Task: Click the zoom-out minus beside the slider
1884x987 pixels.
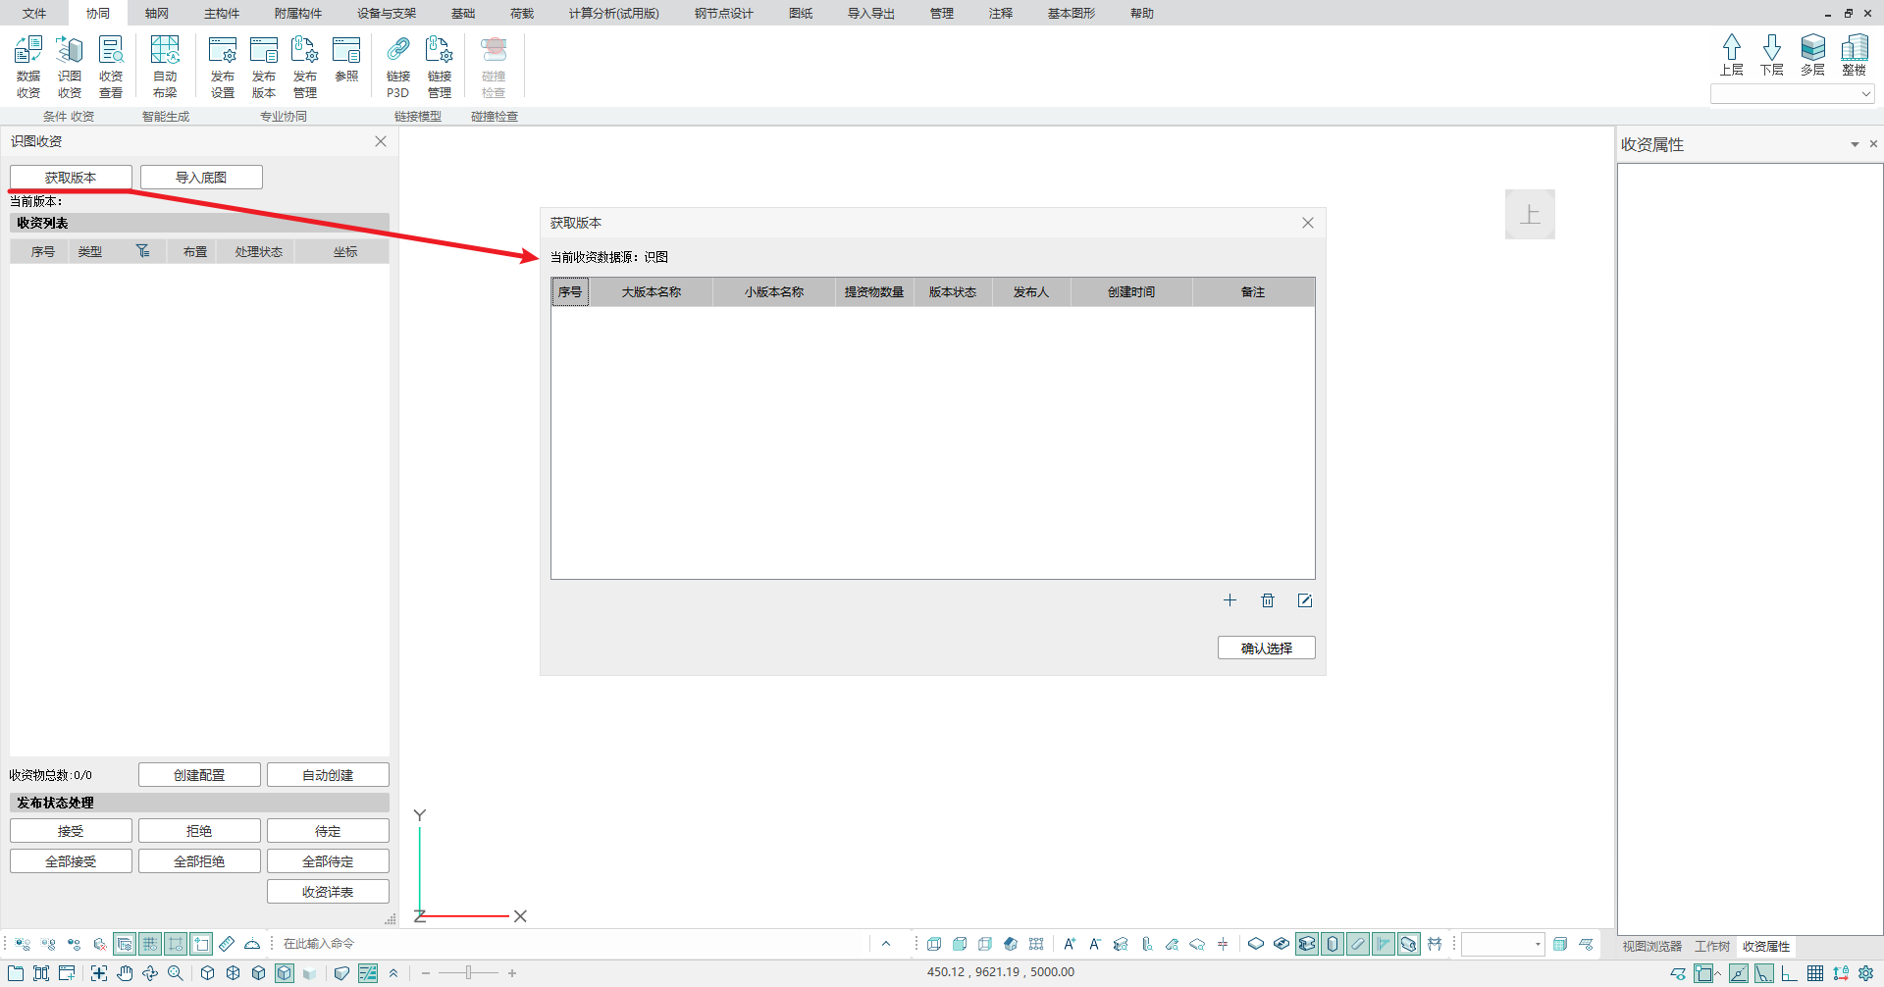Action: [426, 973]
